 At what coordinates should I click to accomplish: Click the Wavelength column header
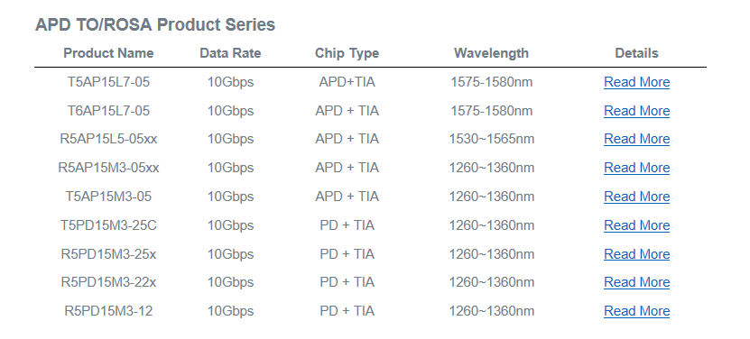coord(491,53)
